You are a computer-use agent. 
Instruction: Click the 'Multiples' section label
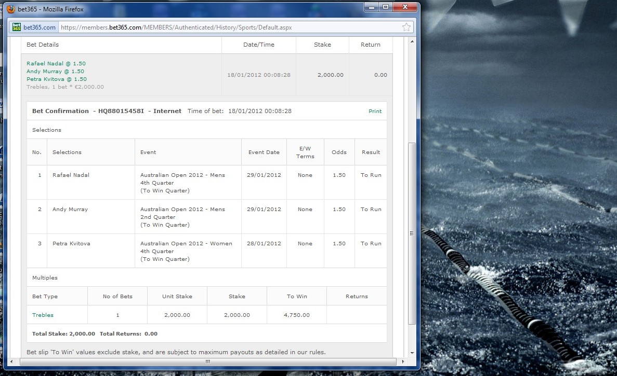(x=45, y=277)
